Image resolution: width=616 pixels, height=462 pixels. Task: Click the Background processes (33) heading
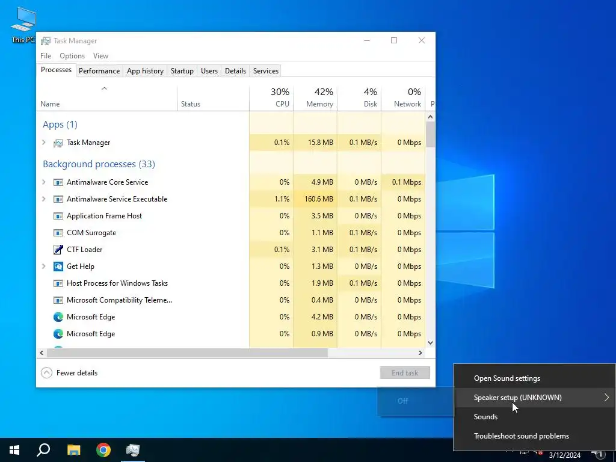(99, 164)
